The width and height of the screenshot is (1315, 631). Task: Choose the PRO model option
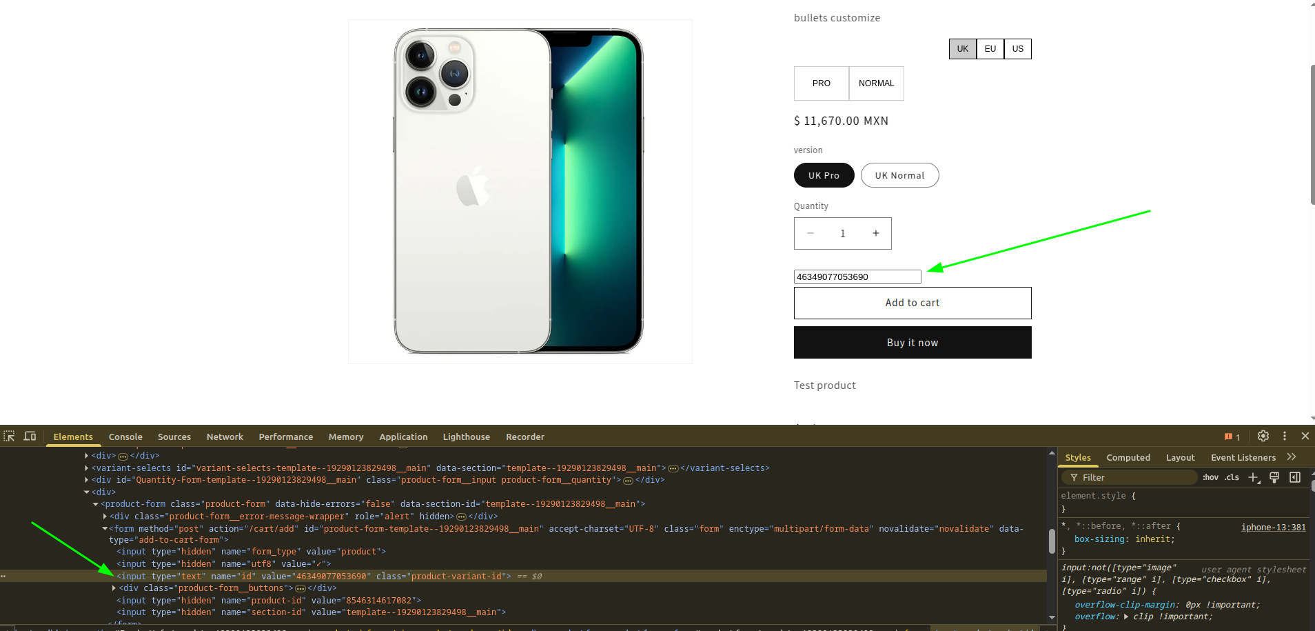[x=822, y=83]
